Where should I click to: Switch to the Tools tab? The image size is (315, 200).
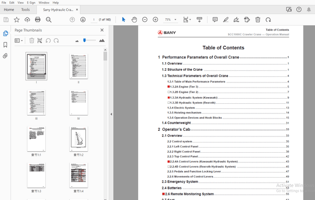coord(25,10)
